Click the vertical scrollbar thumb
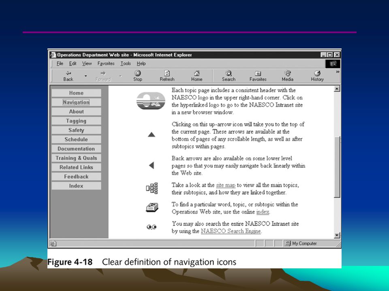Image resolution: width=389 pixels, height=291 pixels. [x=337, y=167]
